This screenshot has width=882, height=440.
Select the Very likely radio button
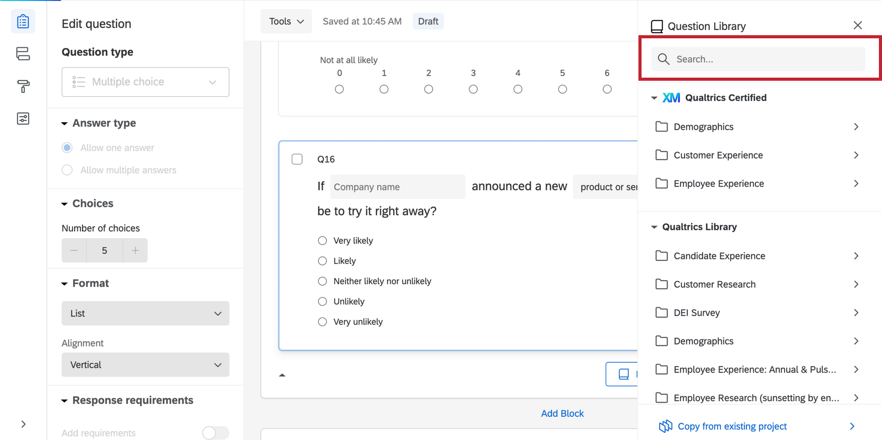[322, 240]
